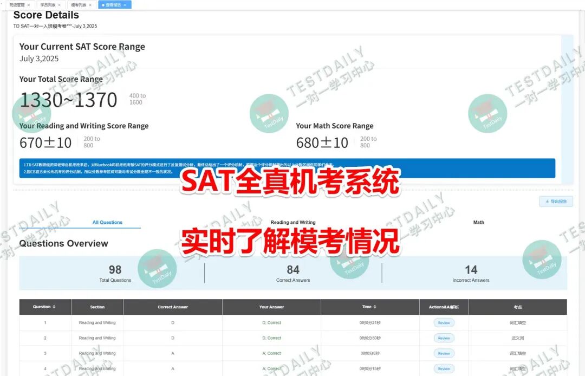Close the 班级管理 tab
This screenshot has width=585, height=376.
[29, 5]
